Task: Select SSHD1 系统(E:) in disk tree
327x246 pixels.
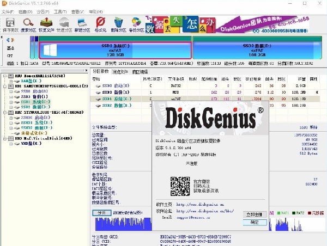Action: 37,123
